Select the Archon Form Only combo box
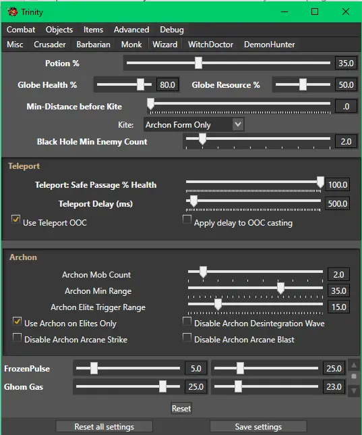 pos(193,124)
